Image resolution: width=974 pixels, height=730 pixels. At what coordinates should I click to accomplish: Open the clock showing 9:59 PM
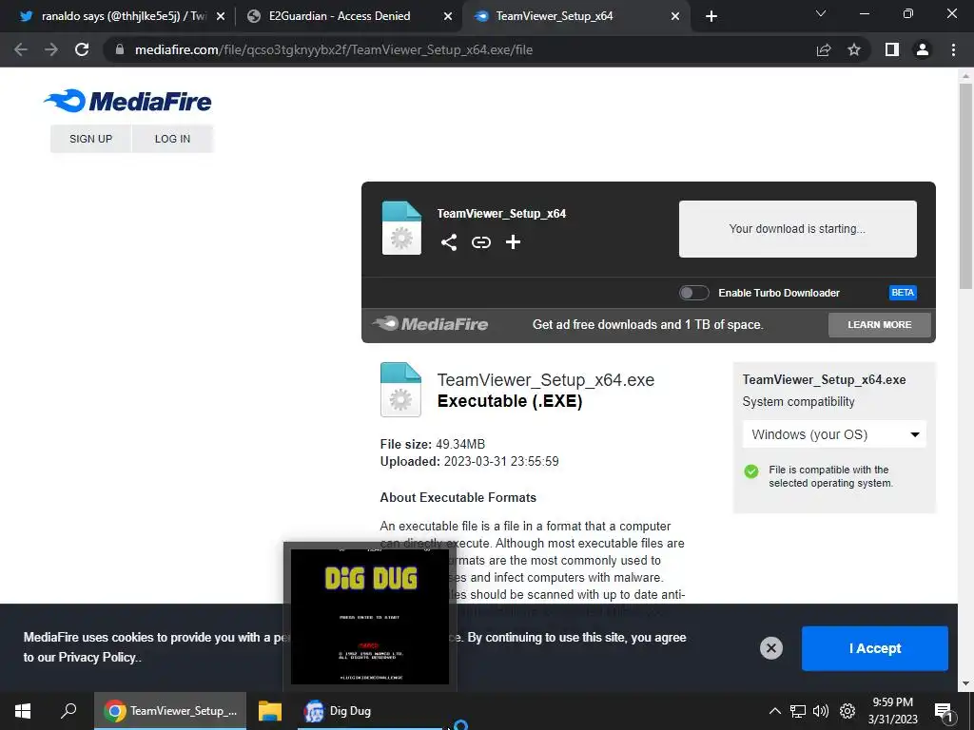click(892, 711)
